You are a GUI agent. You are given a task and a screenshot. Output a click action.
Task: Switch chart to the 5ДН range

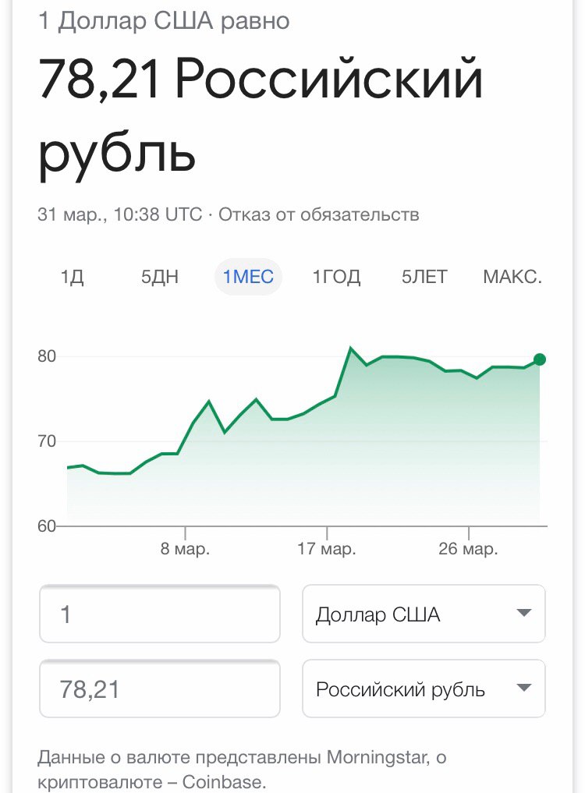(x=160, y=277)
